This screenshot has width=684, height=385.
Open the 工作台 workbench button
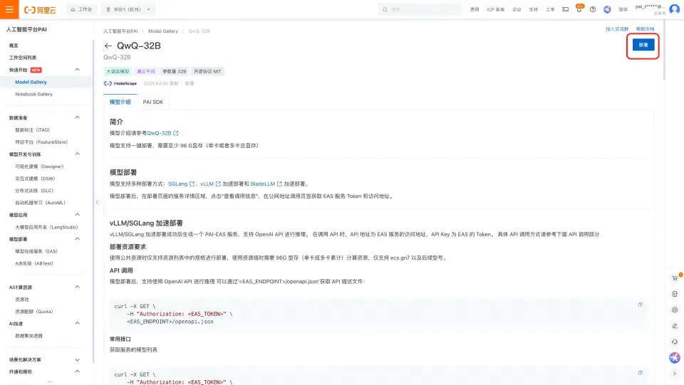tap(81, 9)
